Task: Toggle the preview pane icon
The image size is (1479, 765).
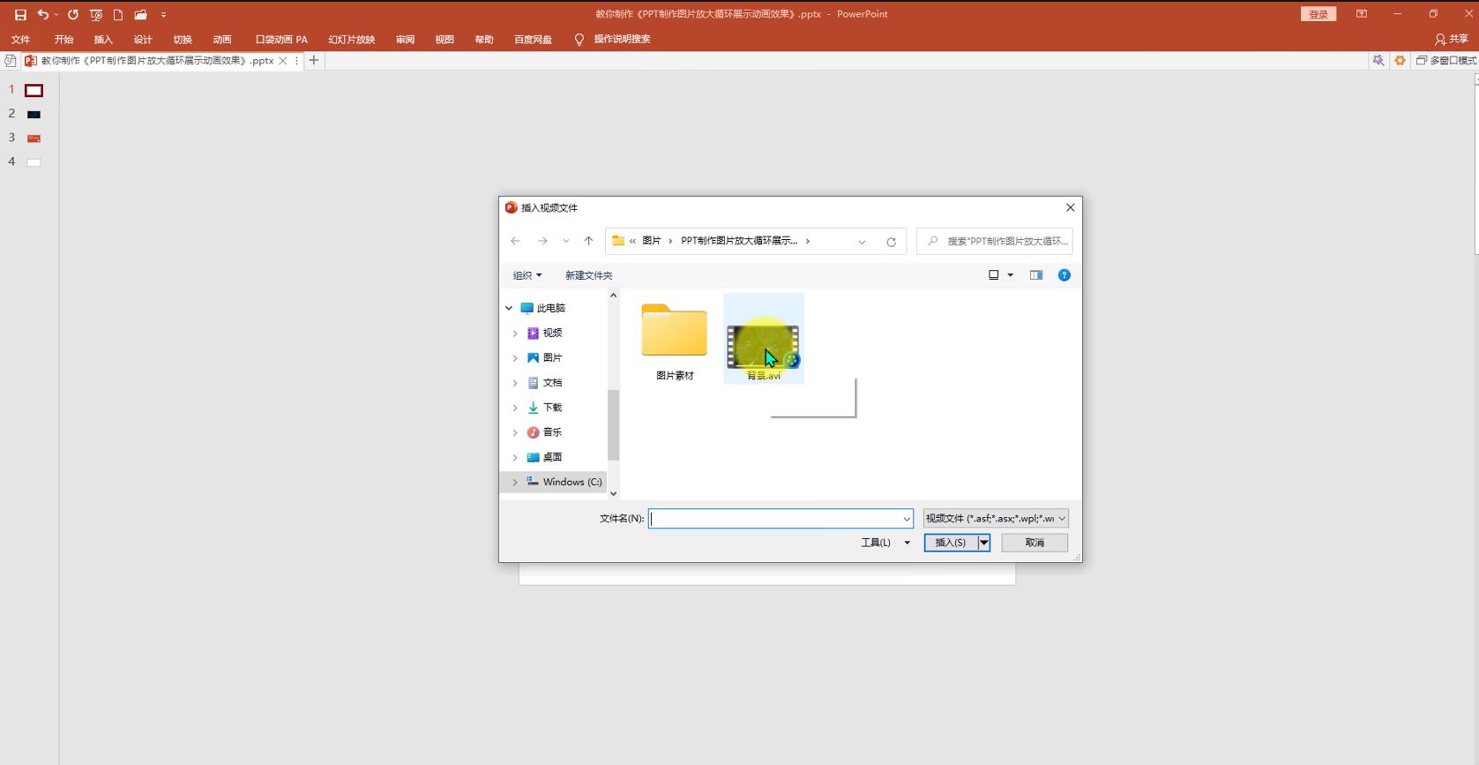Action: click(1035, 275)
